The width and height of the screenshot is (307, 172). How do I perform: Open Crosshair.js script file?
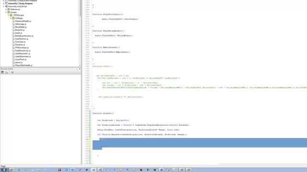20,42
